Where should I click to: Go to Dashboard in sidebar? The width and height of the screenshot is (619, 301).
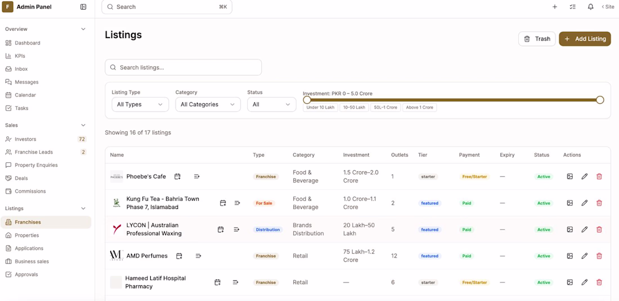46,43
